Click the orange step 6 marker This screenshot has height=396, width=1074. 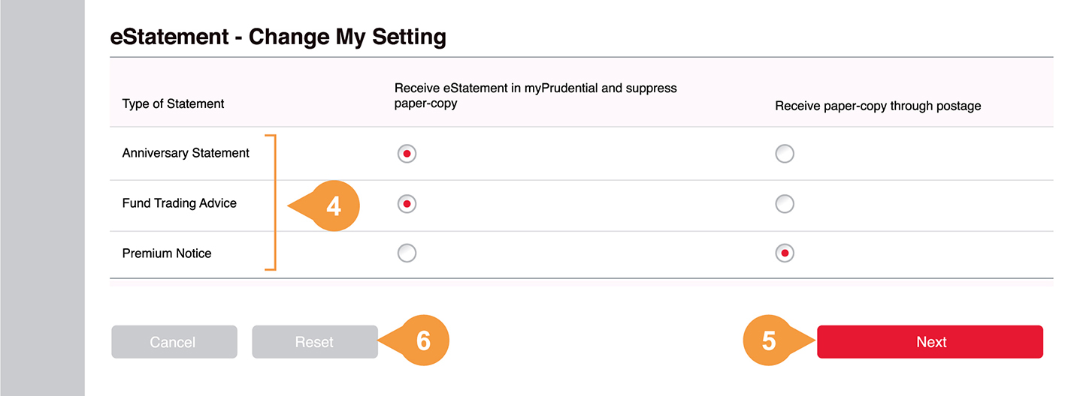pyautogui.click(x=423, y=341)
